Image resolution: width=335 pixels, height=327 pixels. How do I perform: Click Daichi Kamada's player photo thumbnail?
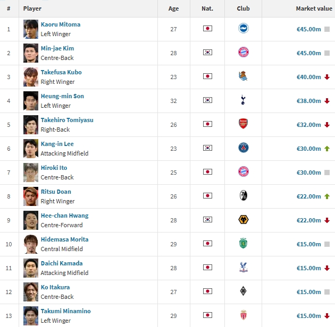[31, 268]
